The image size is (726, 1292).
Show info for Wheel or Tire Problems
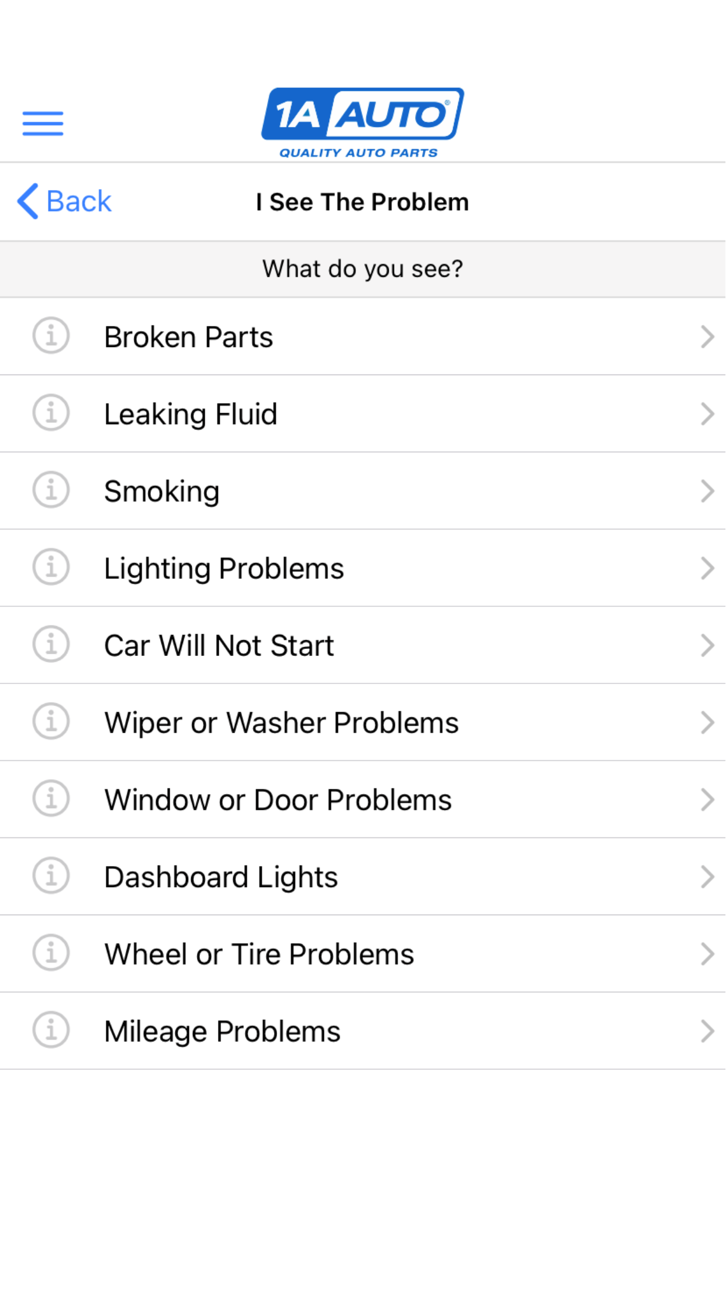click(51, 953)
